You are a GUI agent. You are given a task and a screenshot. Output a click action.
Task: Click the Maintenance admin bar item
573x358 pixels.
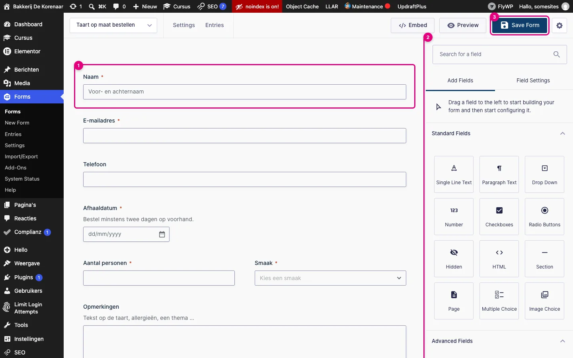(367, 6)
